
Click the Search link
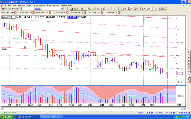tap(38, 9)
